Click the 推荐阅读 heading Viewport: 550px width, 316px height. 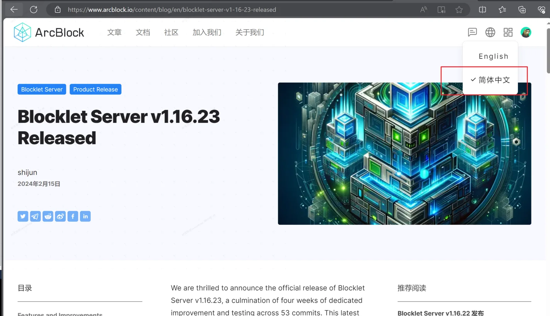tap(412, 288)
